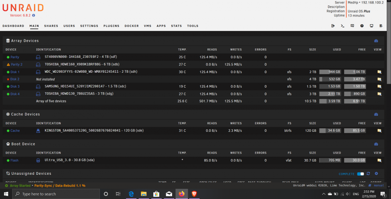Click the version info icon beside 6.8.2
This screenshot has width=391, height=199.
[34, 16]
